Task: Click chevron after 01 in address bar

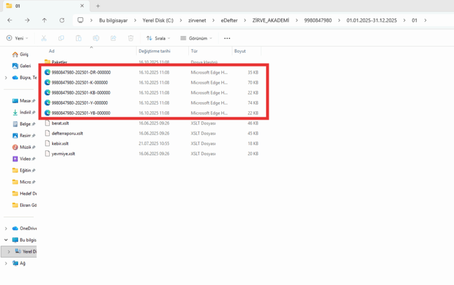Action: click(425, 20)
